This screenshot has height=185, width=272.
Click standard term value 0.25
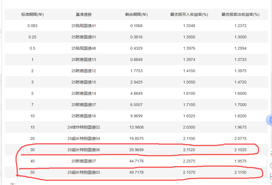(32, 37)
